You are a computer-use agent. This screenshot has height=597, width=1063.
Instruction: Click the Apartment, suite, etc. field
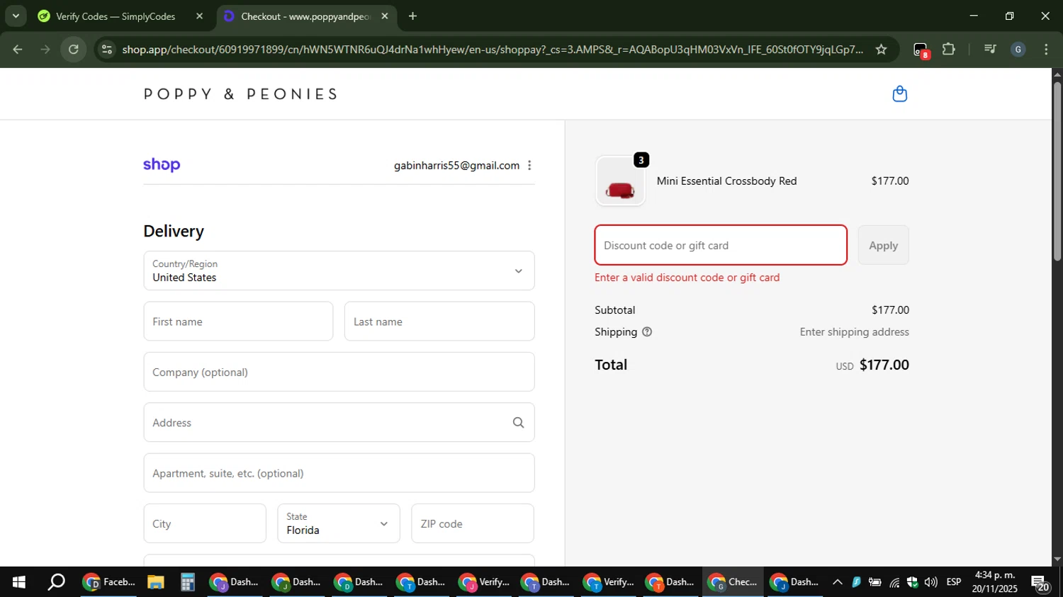click(339, 473)
